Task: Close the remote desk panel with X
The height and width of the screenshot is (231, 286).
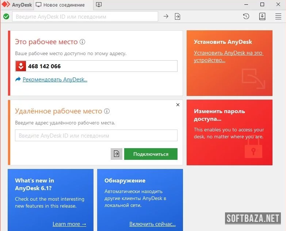Action: (178, 105)
